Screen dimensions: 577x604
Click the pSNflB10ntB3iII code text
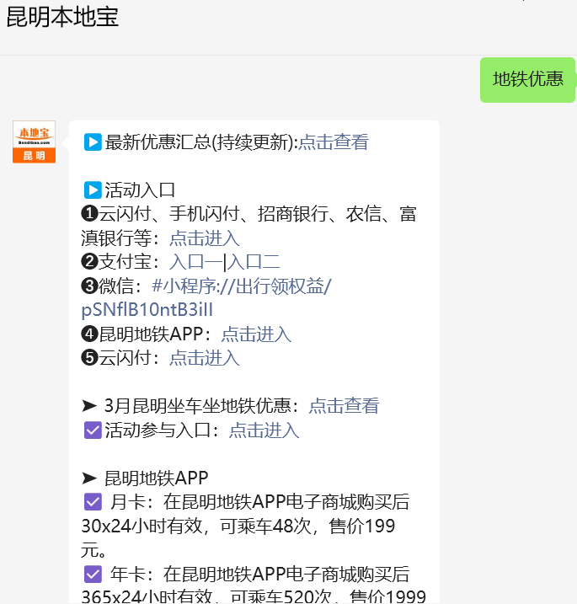[x=147, y=310]
